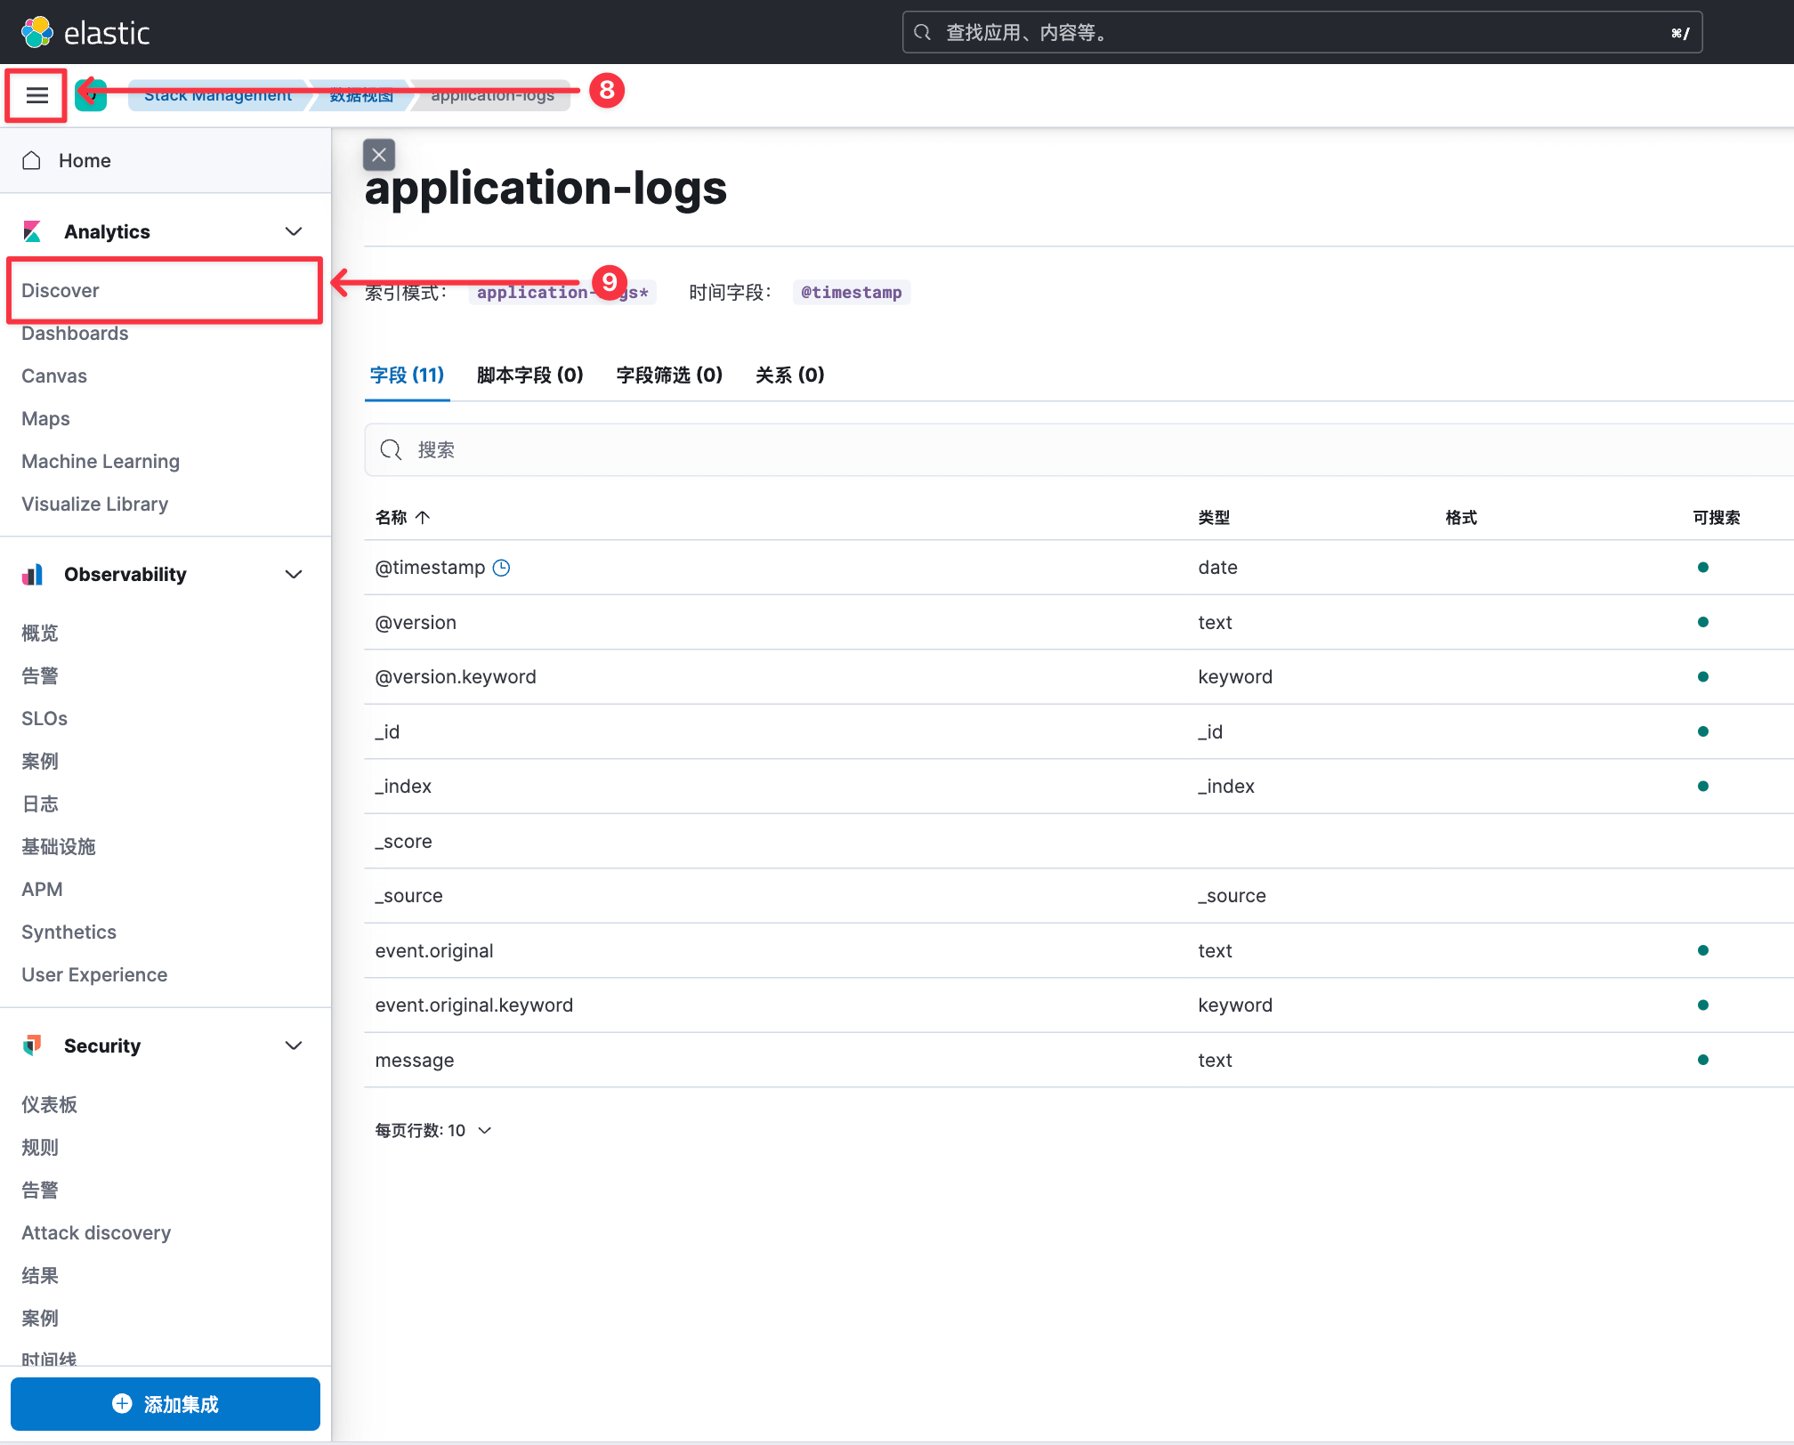The image size is (1794, 1445).
Task: Select the _index field name
Action: coord(403,787)
